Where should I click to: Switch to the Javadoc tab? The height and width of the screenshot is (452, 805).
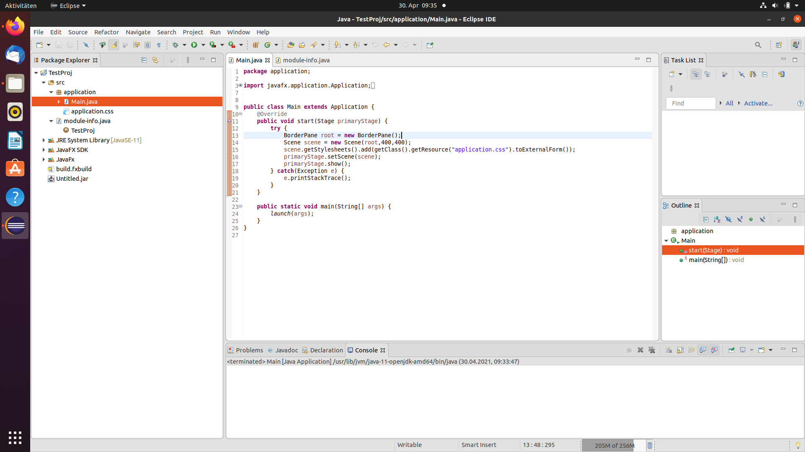[283, 350]
